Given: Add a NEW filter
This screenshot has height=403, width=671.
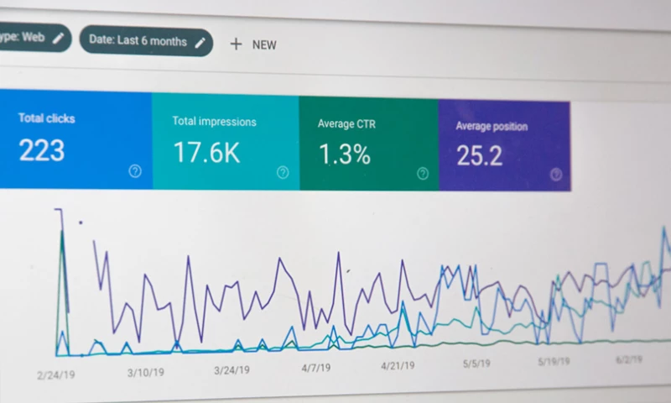Looking at the screenshot, I should coord(253,44).
